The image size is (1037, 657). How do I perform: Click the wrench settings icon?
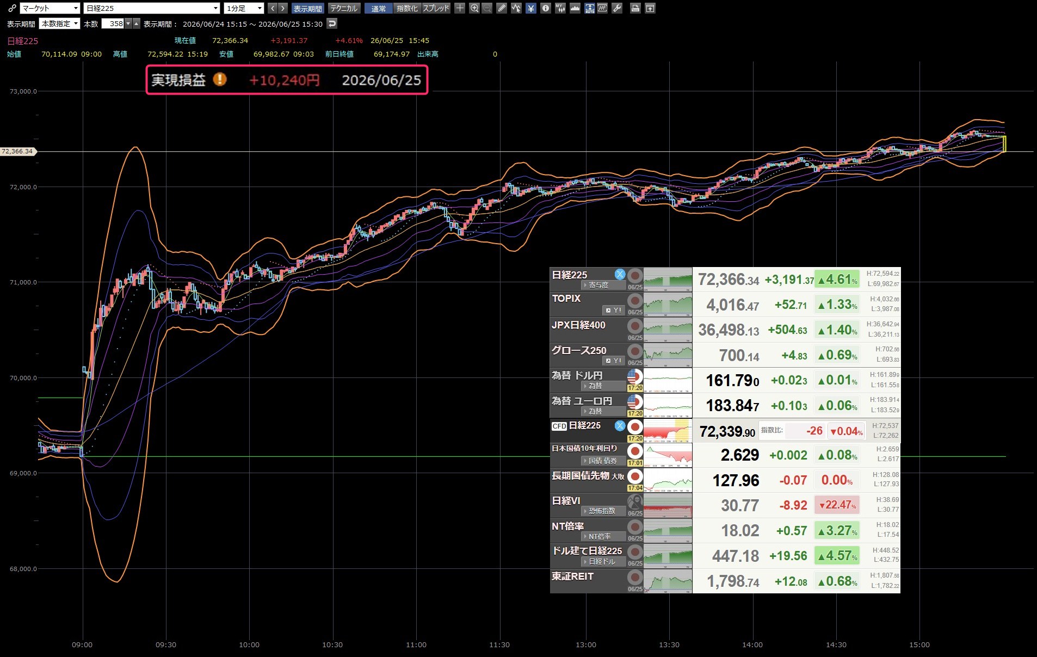click(617, 8)
